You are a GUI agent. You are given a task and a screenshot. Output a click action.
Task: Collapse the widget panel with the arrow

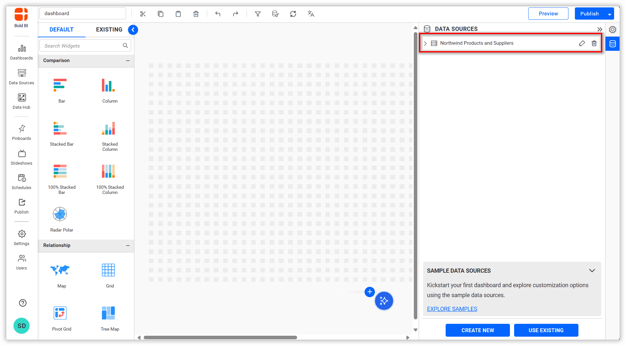coord(133,30)
